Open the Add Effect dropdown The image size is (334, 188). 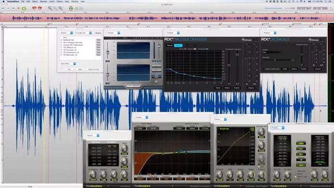68,64
